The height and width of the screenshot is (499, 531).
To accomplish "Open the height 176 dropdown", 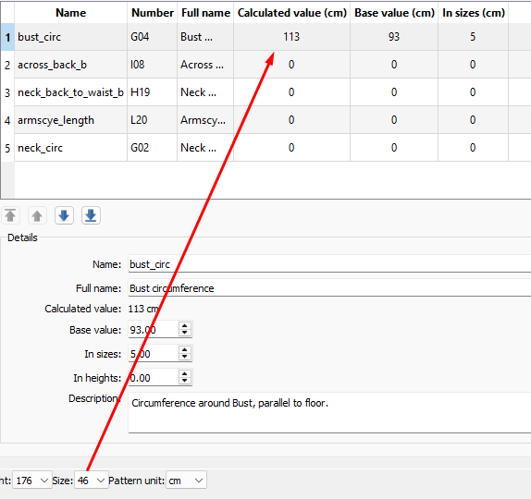I will [32, 481].
